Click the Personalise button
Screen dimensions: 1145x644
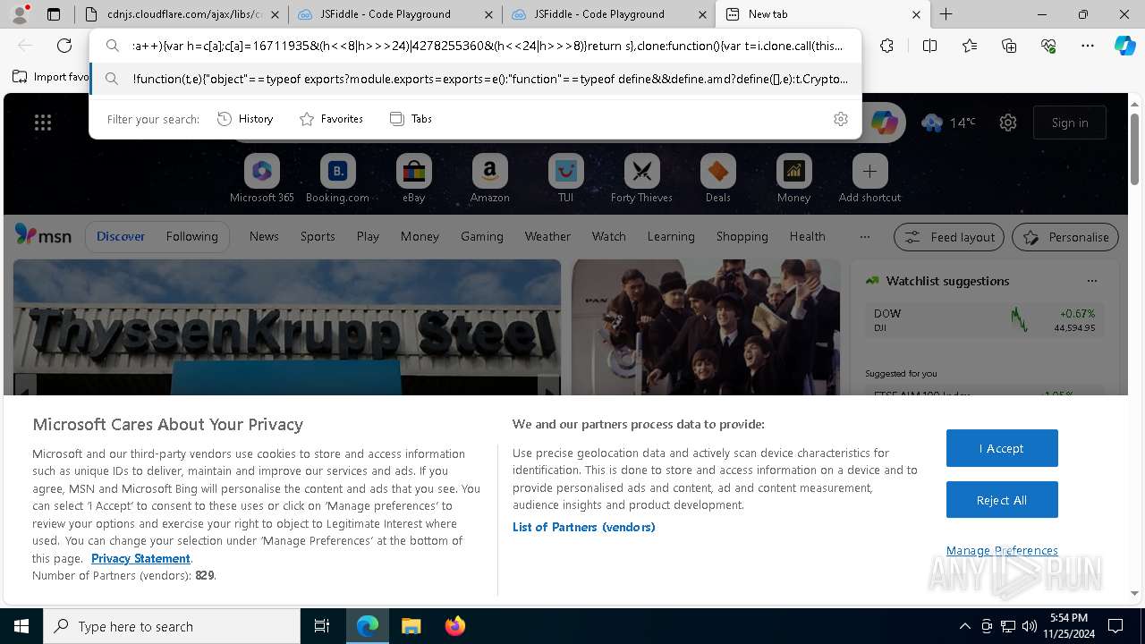click(x=1065, y=237)
